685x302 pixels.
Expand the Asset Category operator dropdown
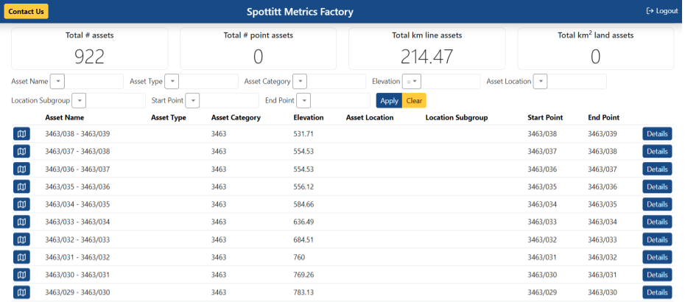pos(300,82)
